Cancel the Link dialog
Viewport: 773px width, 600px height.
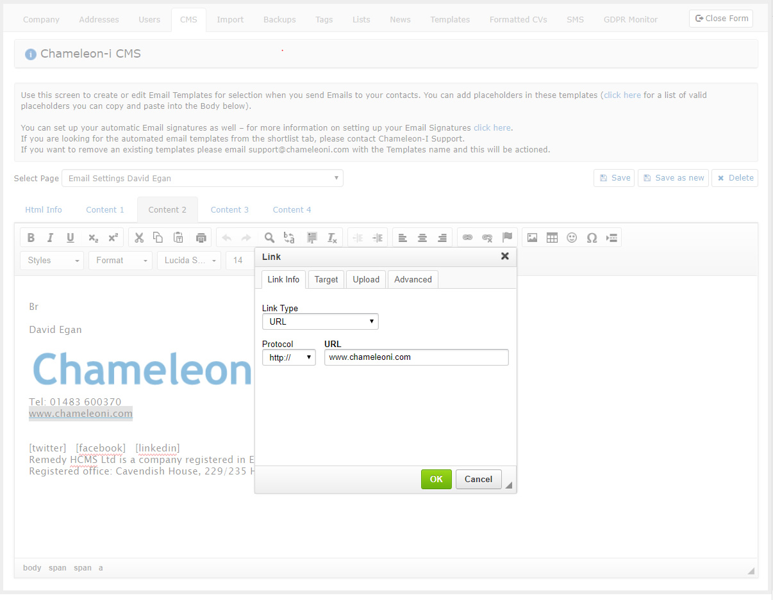pos(479,479)
